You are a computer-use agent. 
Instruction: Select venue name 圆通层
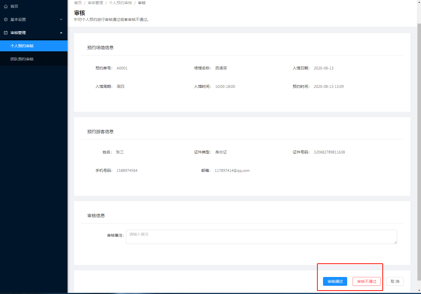[221, 68]
